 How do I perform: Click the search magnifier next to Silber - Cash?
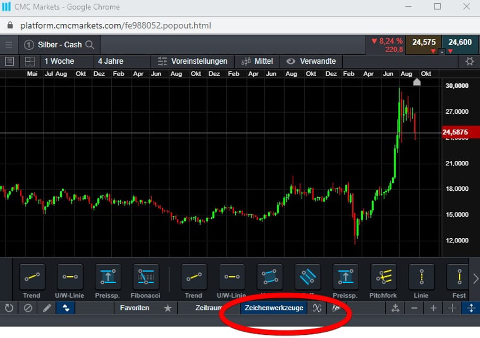tap(90, 45)
